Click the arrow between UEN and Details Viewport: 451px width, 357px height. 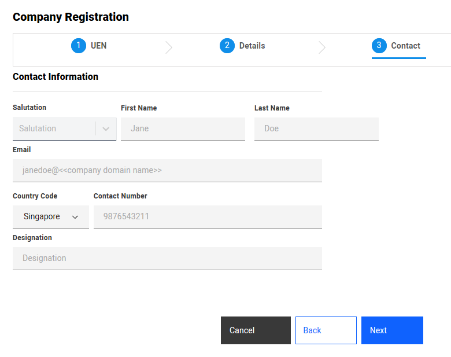[x=168, y=47]
